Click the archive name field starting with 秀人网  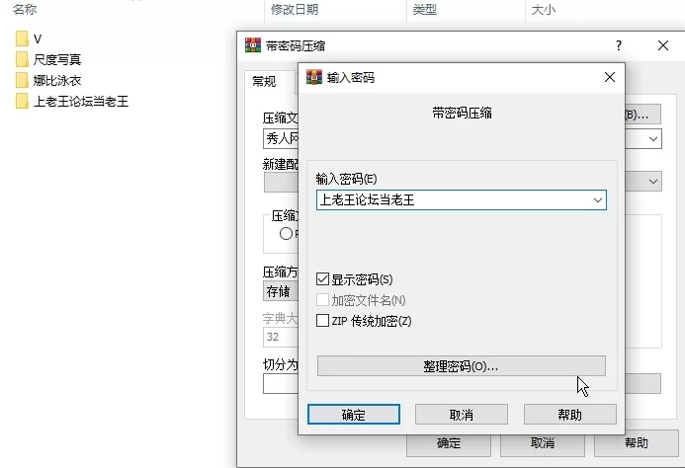point(281,139)
